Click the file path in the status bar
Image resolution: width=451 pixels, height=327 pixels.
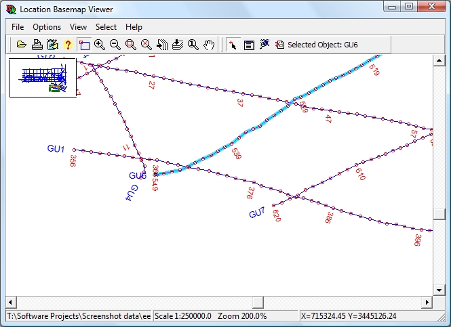(x=79, y=316)
